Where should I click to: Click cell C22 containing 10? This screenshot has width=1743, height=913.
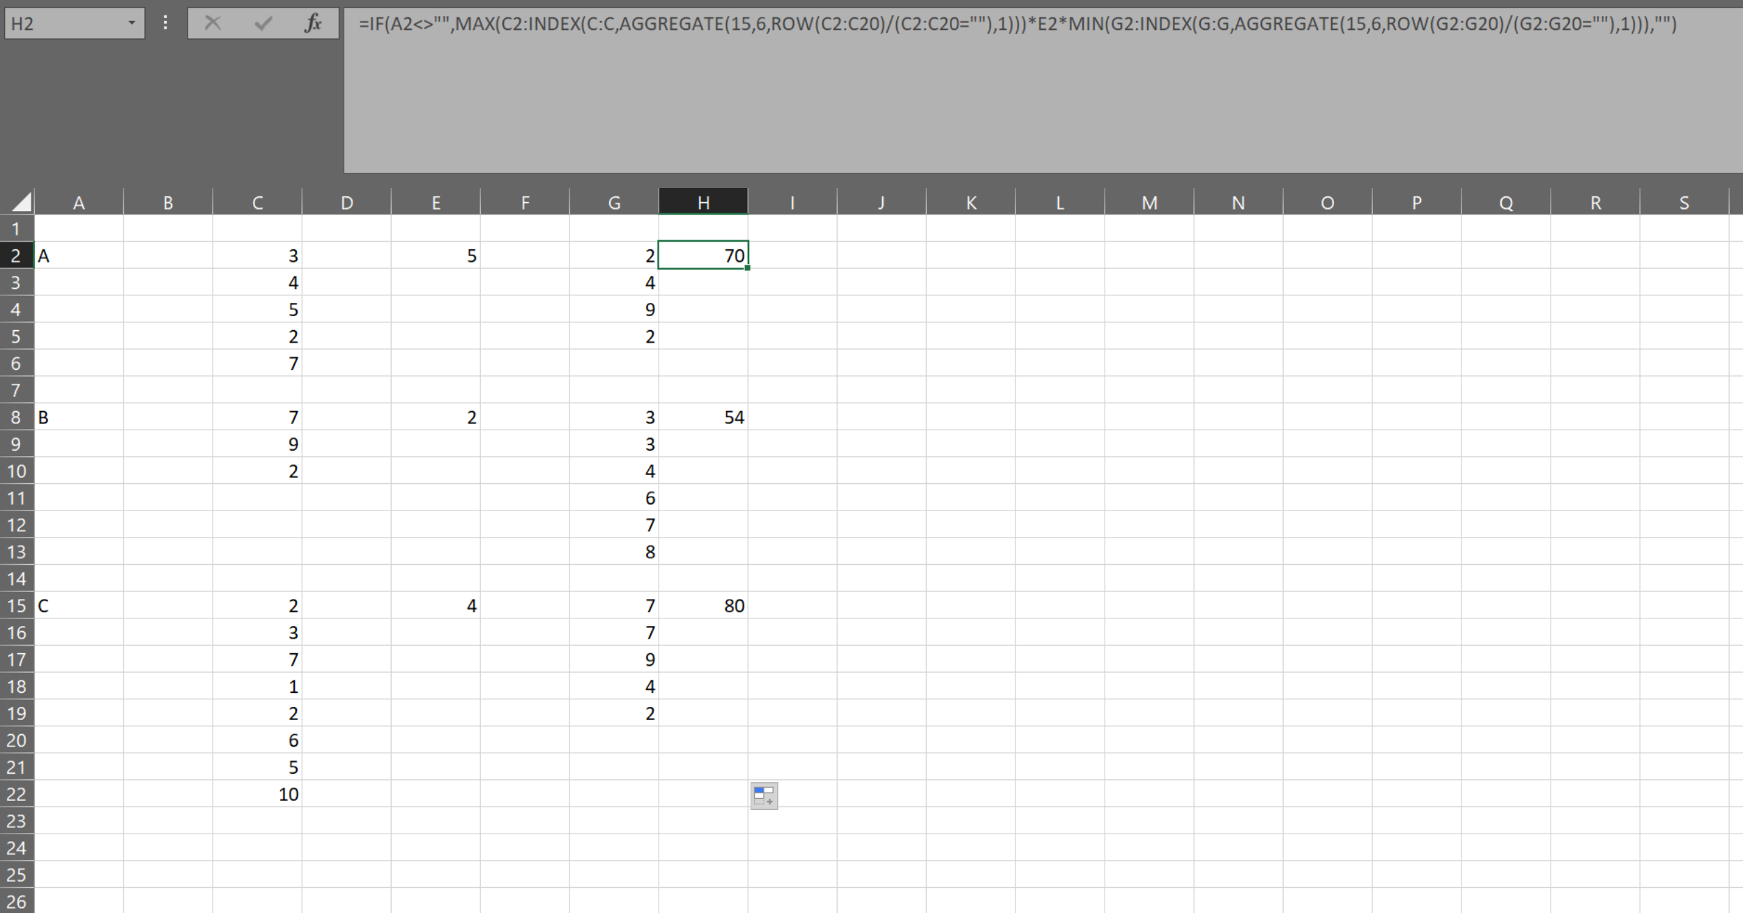coord(257,795)
